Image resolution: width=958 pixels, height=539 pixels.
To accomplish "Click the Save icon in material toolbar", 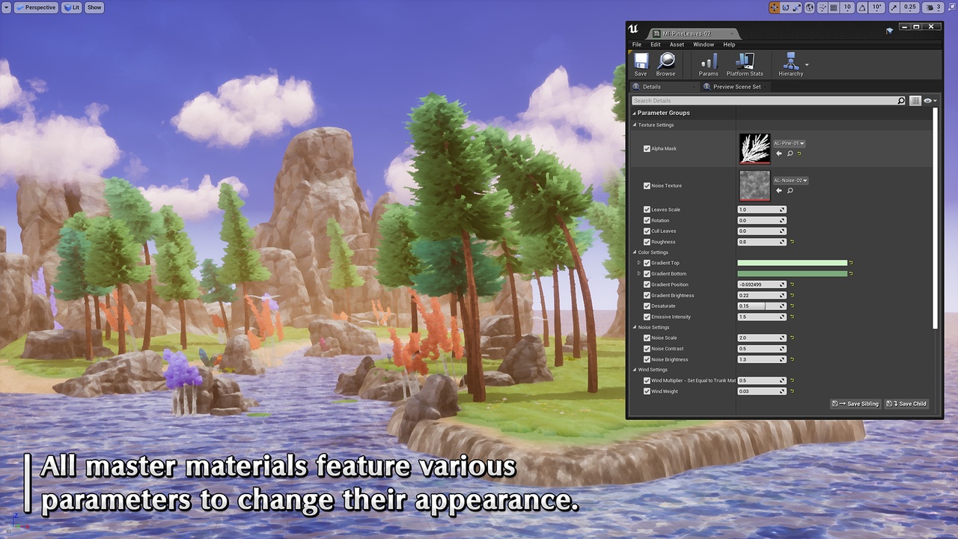I will (641, 63).
